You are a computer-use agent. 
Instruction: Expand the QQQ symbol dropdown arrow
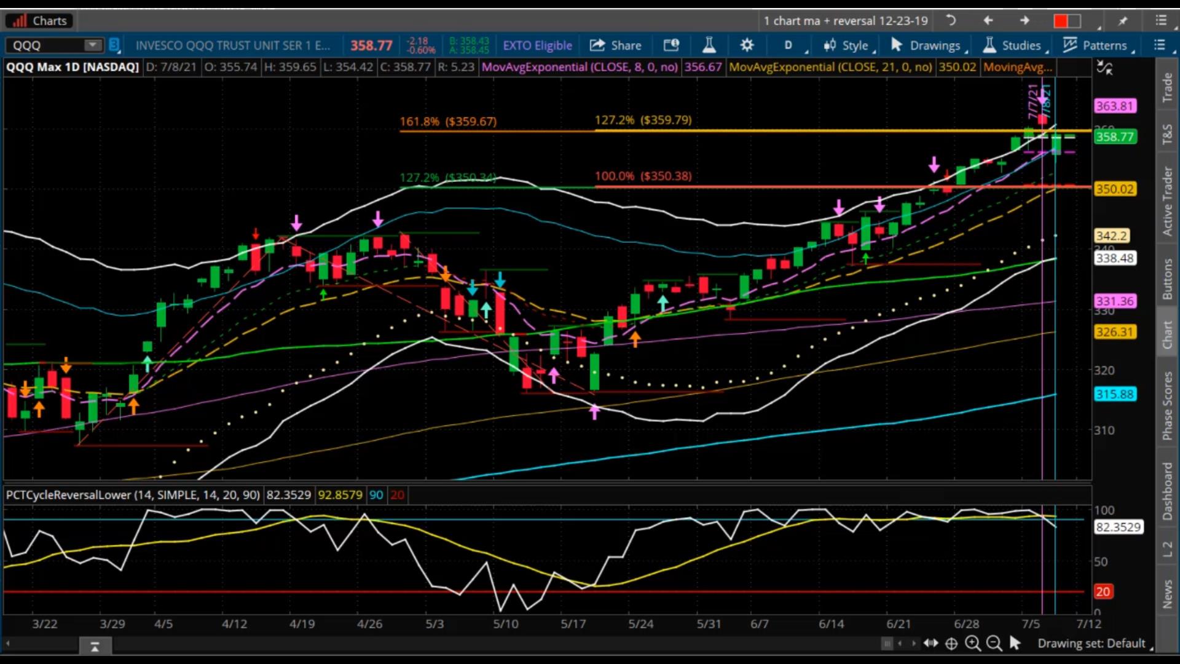(93, 45)
